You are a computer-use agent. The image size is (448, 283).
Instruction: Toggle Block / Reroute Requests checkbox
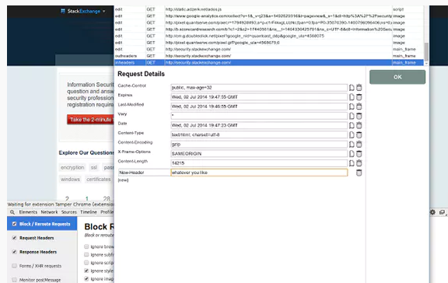(14, 224)
